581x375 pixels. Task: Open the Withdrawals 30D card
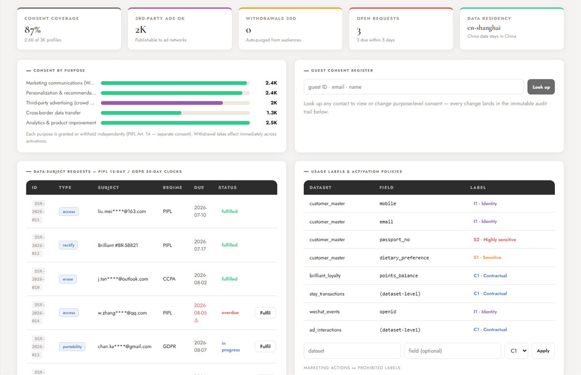point(290,29)
